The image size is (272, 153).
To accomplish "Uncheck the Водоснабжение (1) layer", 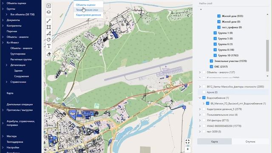I will pos(204,98).
